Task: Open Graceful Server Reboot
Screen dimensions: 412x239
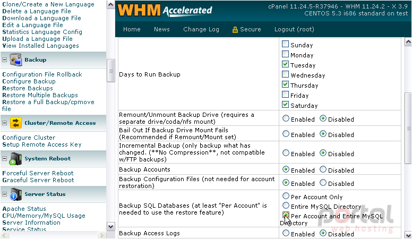Action: [38, 180]
